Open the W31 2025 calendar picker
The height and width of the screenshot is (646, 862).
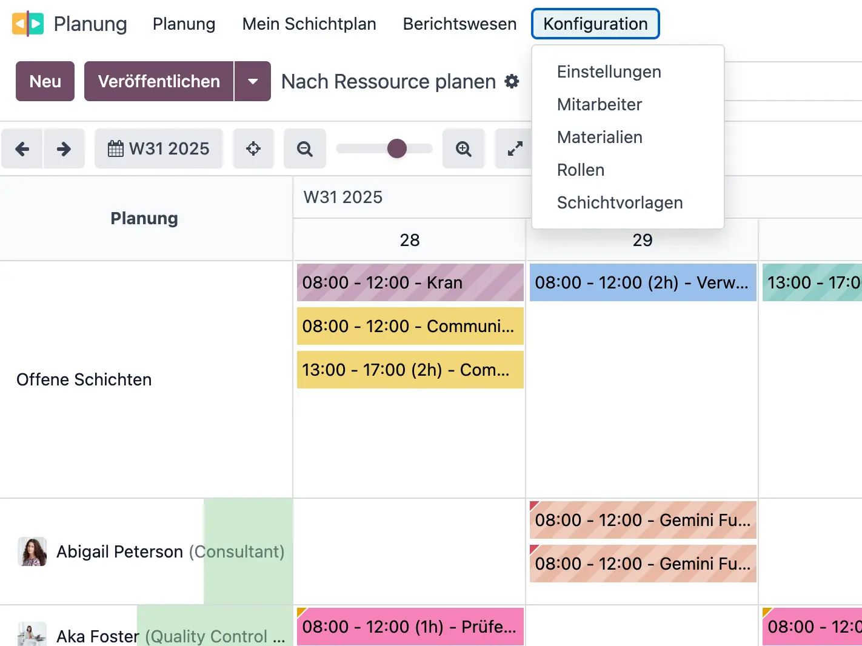[158, 148]
